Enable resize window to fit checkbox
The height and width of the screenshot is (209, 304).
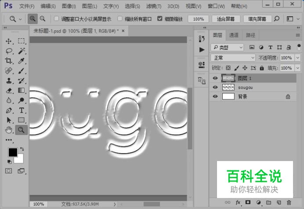[x=56, y=18]
